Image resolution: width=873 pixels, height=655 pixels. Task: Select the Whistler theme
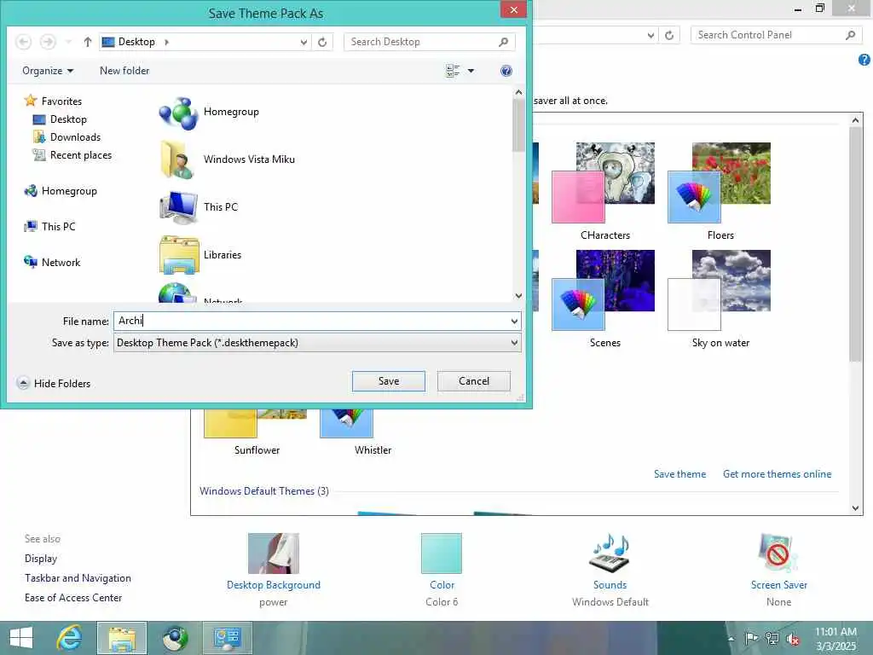pos(356,432)
